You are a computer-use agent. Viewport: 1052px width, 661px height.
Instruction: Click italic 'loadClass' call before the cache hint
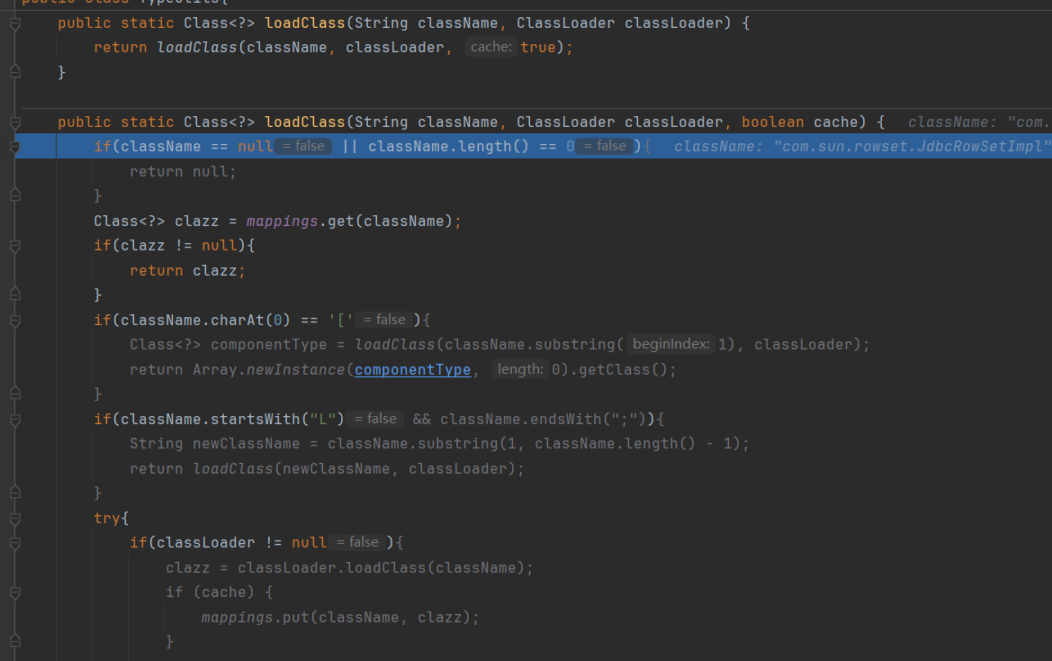pyautogui.click(x=196, y=48)
